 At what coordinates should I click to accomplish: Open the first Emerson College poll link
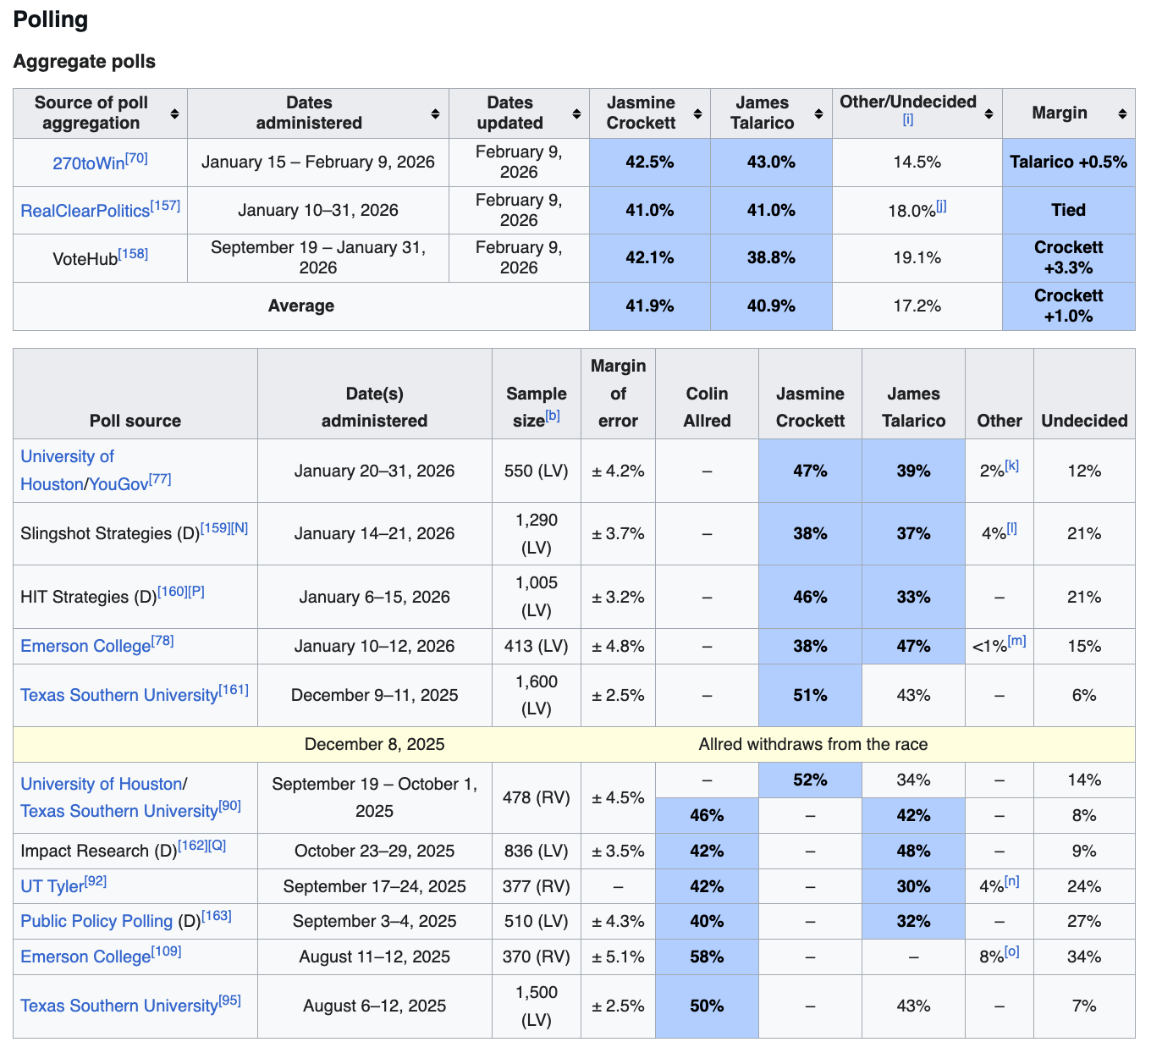tap(85, 647)
